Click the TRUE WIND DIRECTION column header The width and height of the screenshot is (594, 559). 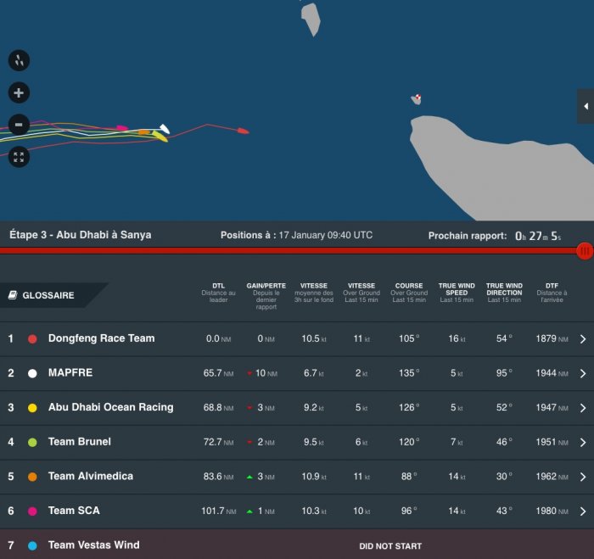(x=504, y=293)
